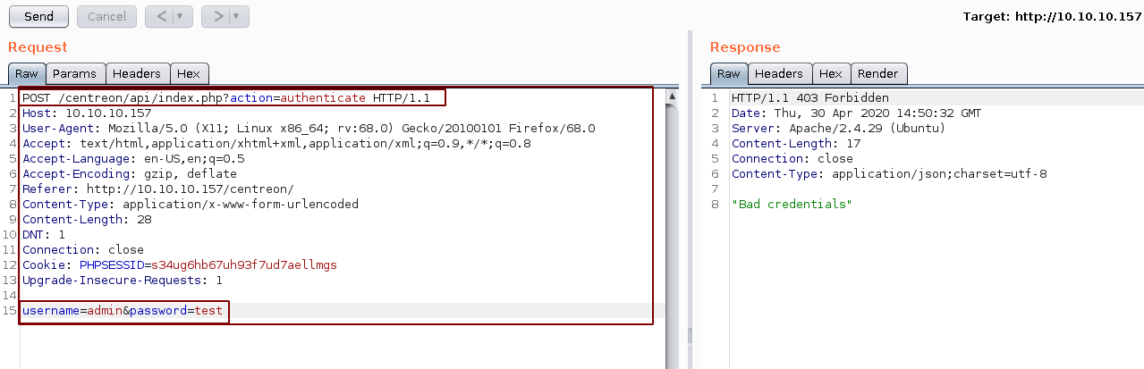This screenshot has width=1144, height=369.
Task: Open the Response Render tab
Action: pyautogui.click(x=878, y=73)
